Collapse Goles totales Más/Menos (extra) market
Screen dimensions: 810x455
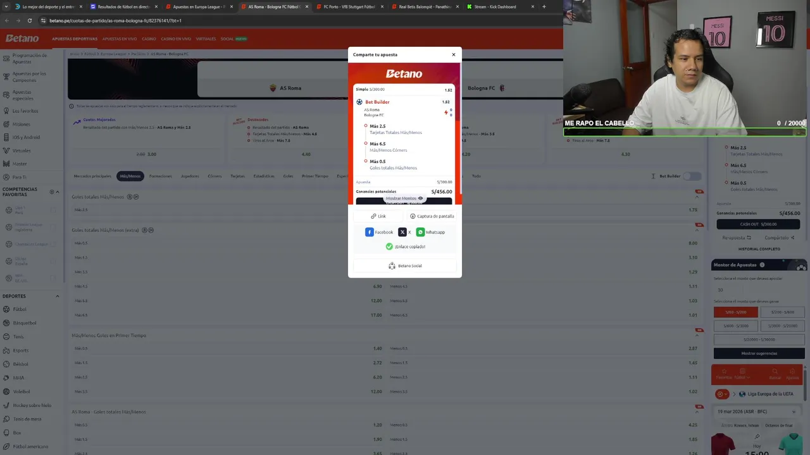pos(697,231)
